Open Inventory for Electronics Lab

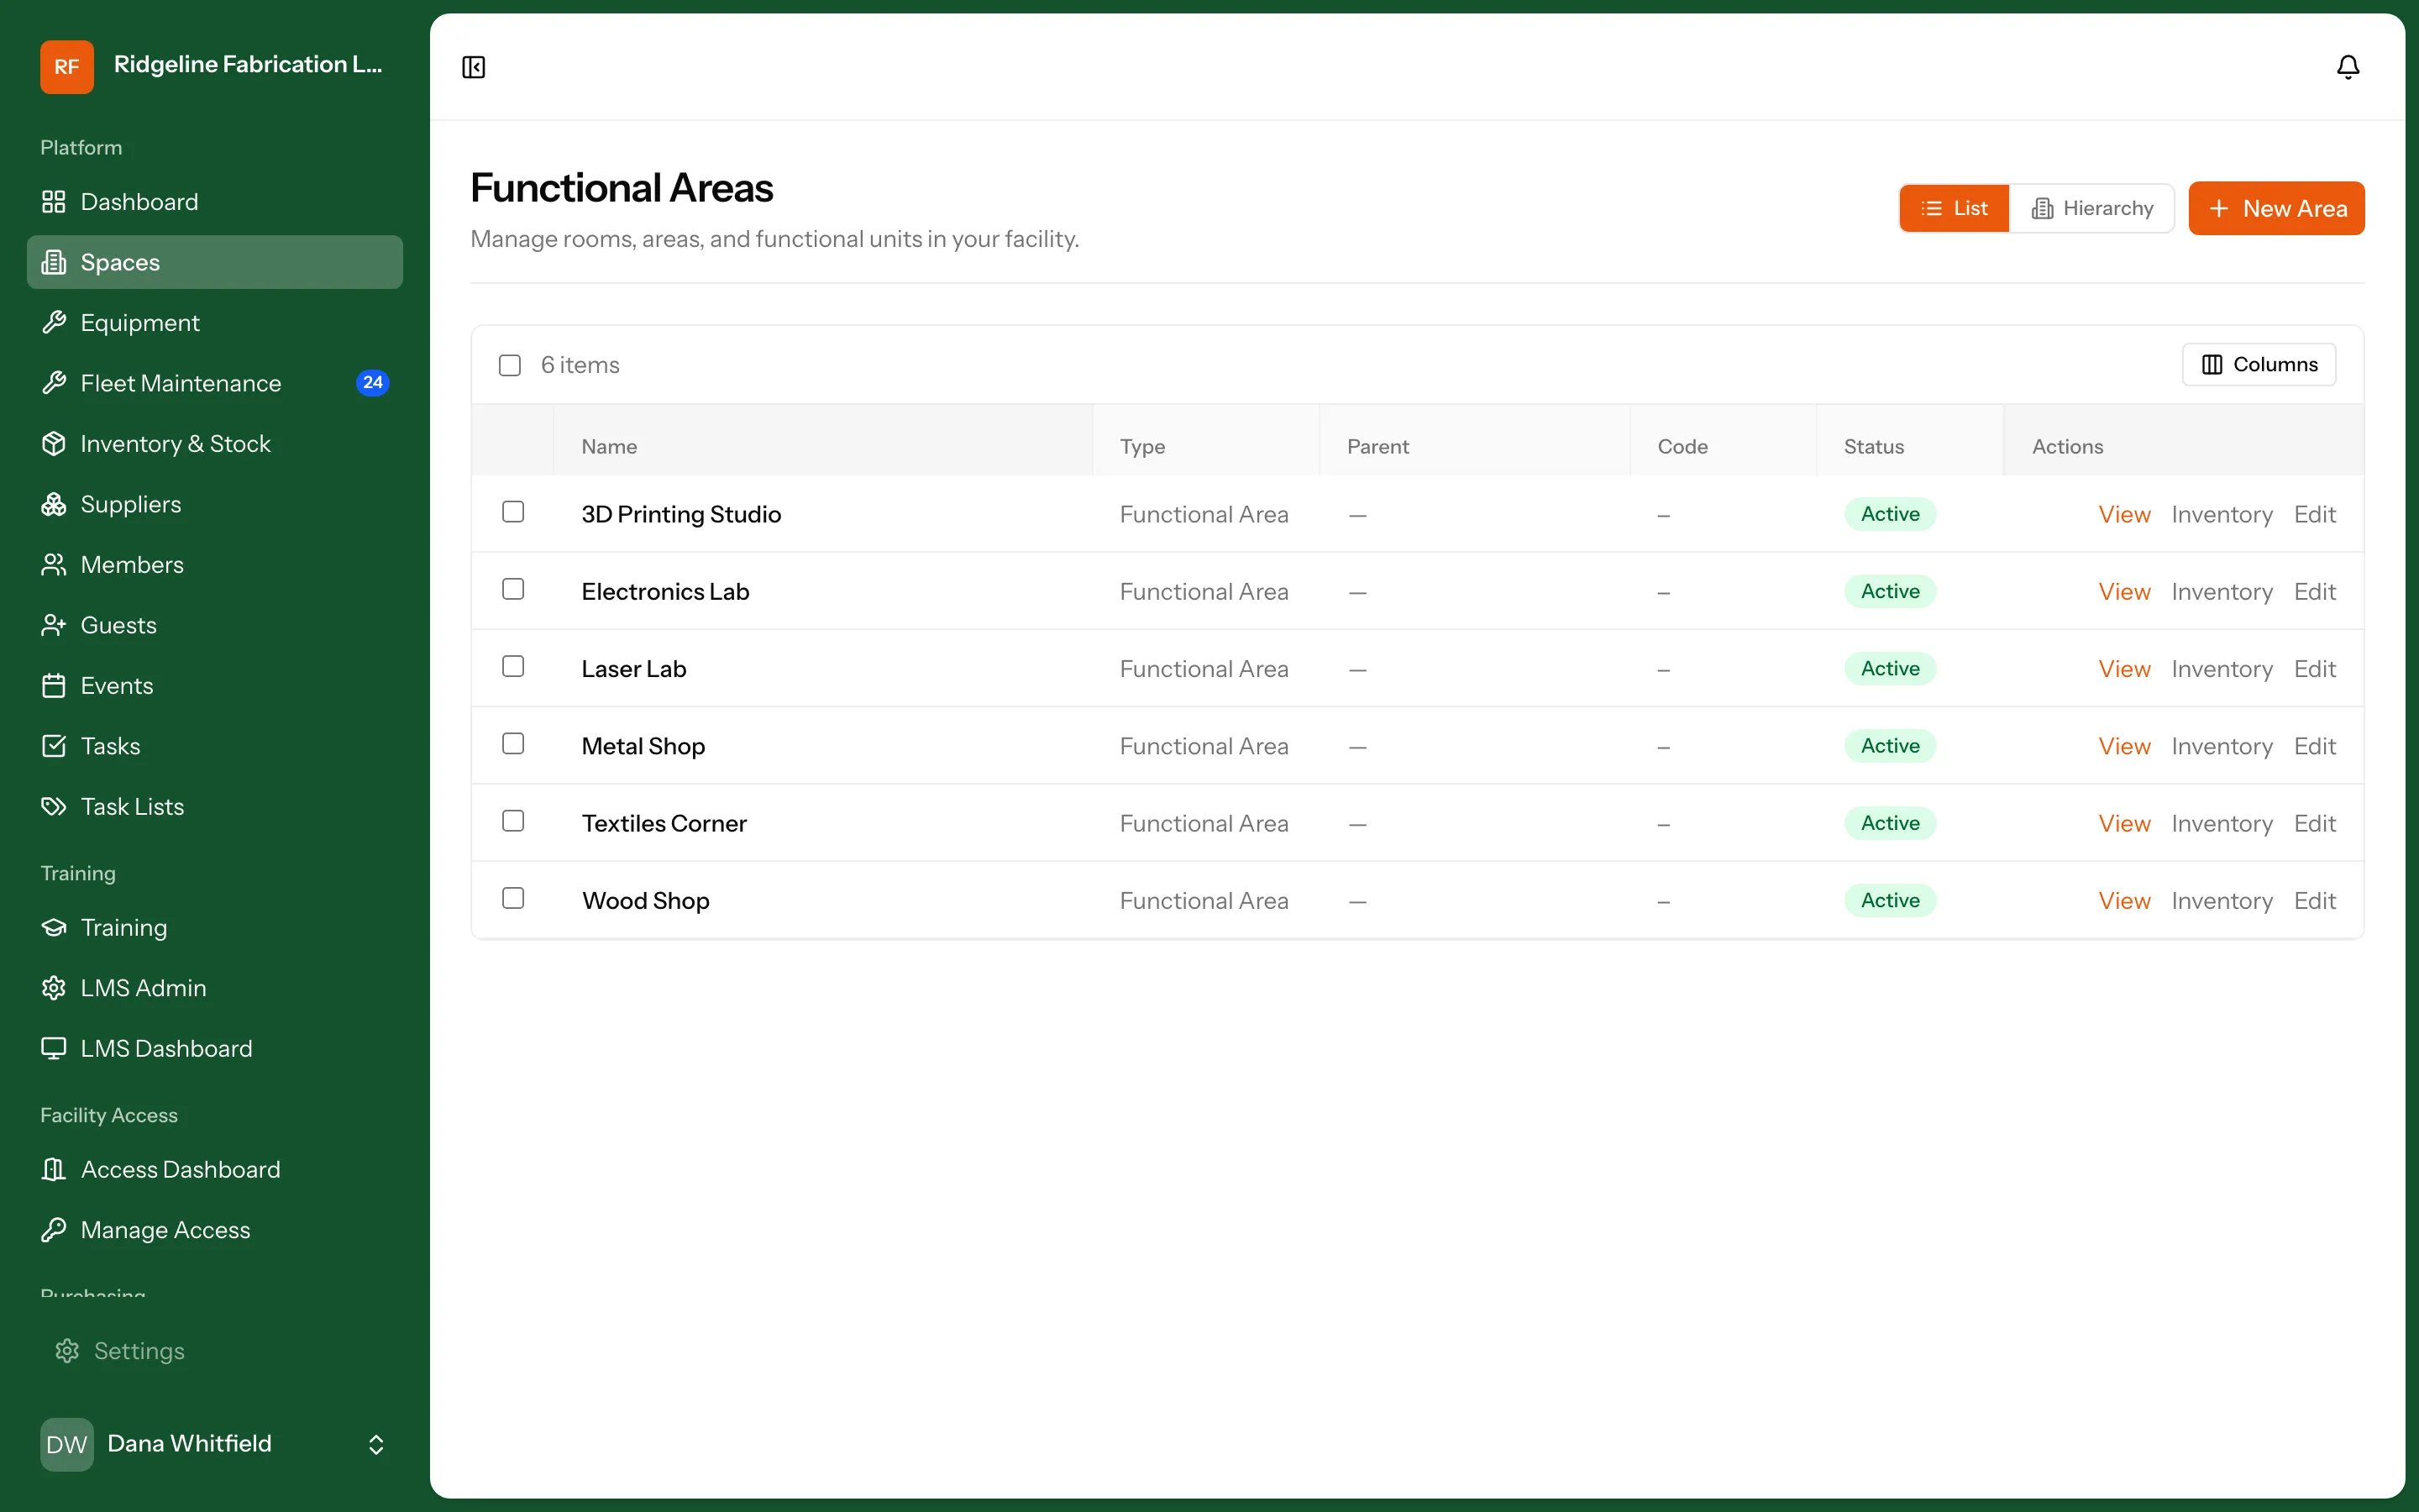click(2222, 592)
